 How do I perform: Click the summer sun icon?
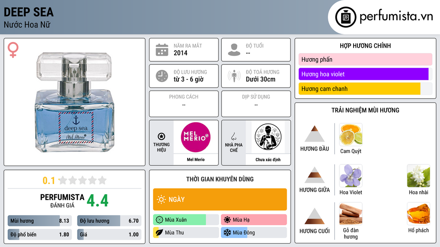coord(227,220)
